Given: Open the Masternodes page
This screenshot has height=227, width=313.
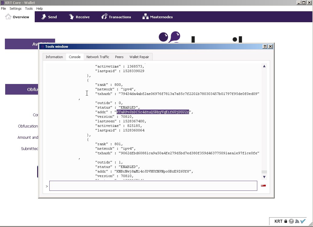Looking at the screenshot, I should click(157, 17).
